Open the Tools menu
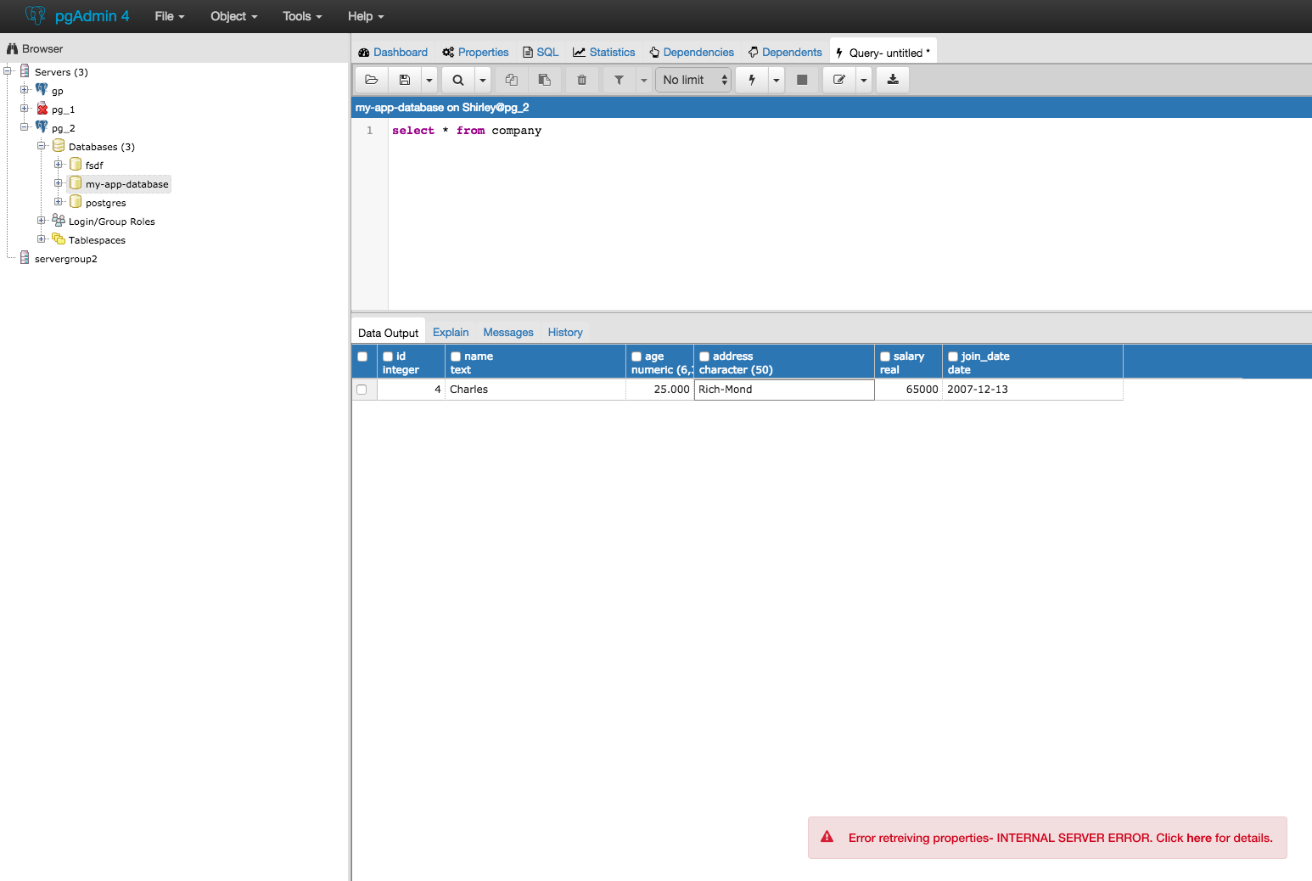The image size is (1312, 881). click(302, 16)
